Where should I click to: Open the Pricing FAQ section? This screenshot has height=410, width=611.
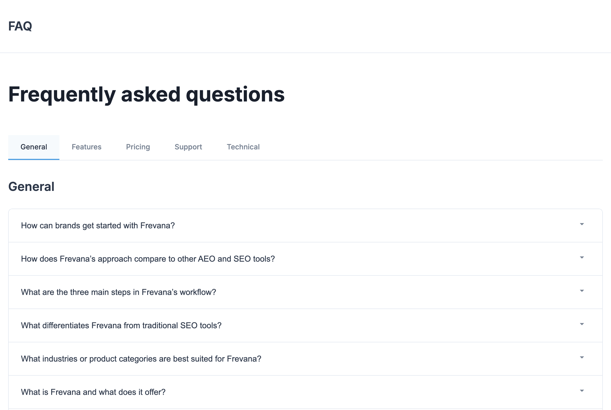138,147
